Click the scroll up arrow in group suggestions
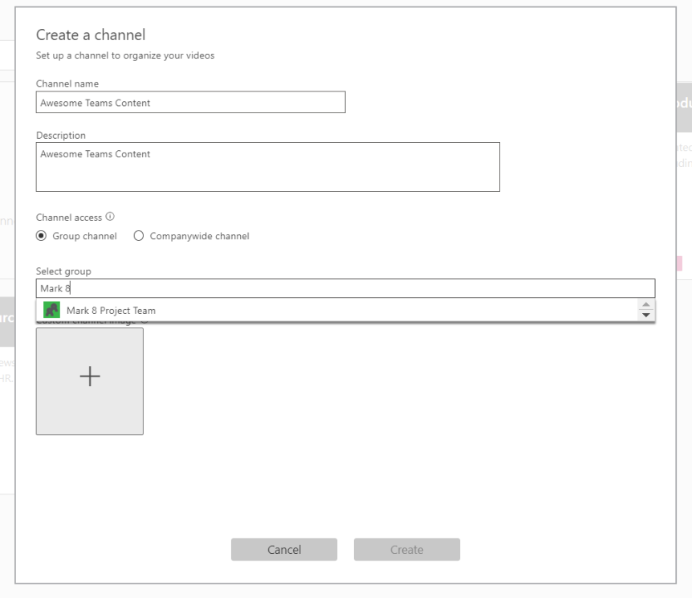Screen dimensions: 692x598 646,305
